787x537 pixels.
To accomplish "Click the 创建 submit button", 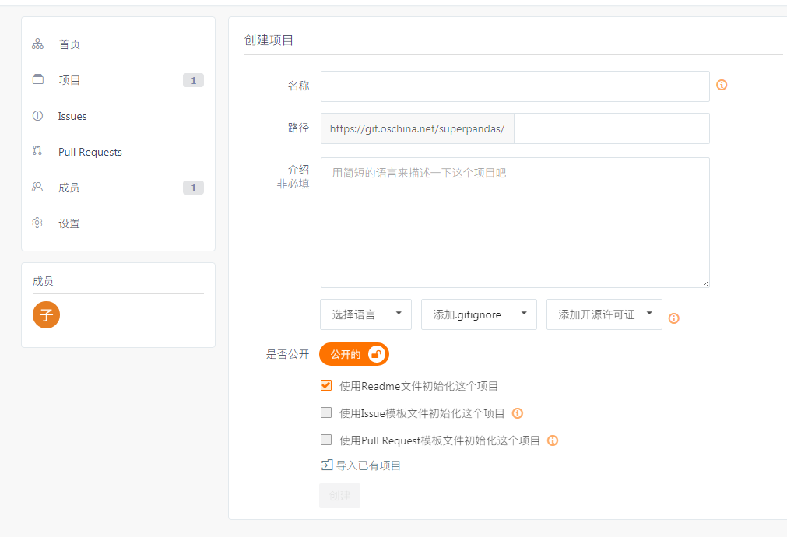I will point(340,495).
